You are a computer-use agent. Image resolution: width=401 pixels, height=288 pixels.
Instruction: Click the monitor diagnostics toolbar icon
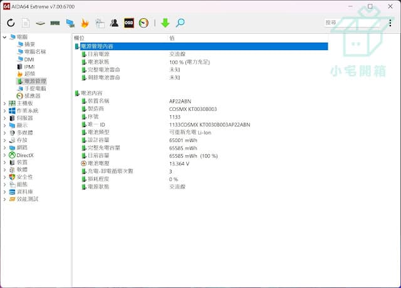tap(70, 23)
